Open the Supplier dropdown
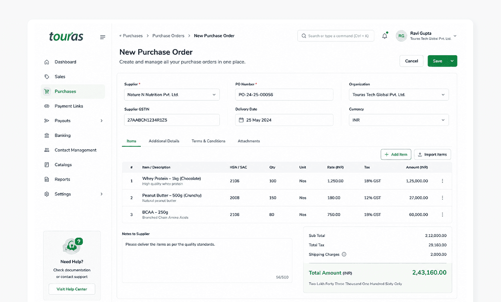The width and height of the screenshot is (501, 302). pos(172,95)
